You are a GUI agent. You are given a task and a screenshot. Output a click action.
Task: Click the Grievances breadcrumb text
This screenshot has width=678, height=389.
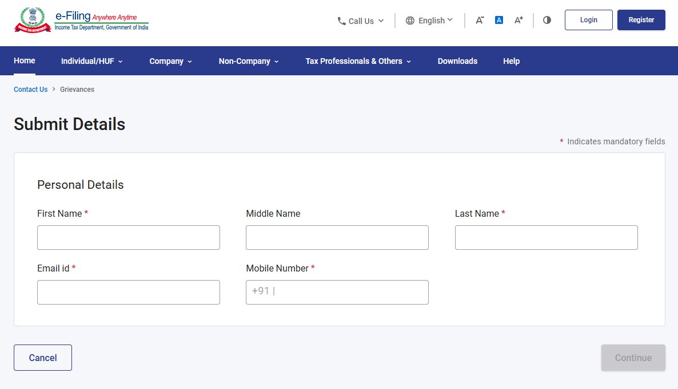click(x=77, y=90)
